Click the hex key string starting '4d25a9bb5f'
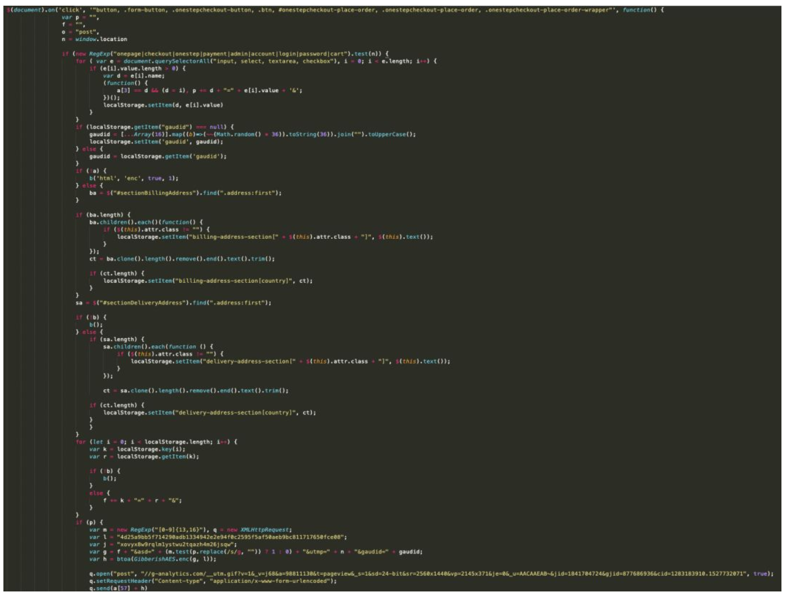 (x=231, y=537)
